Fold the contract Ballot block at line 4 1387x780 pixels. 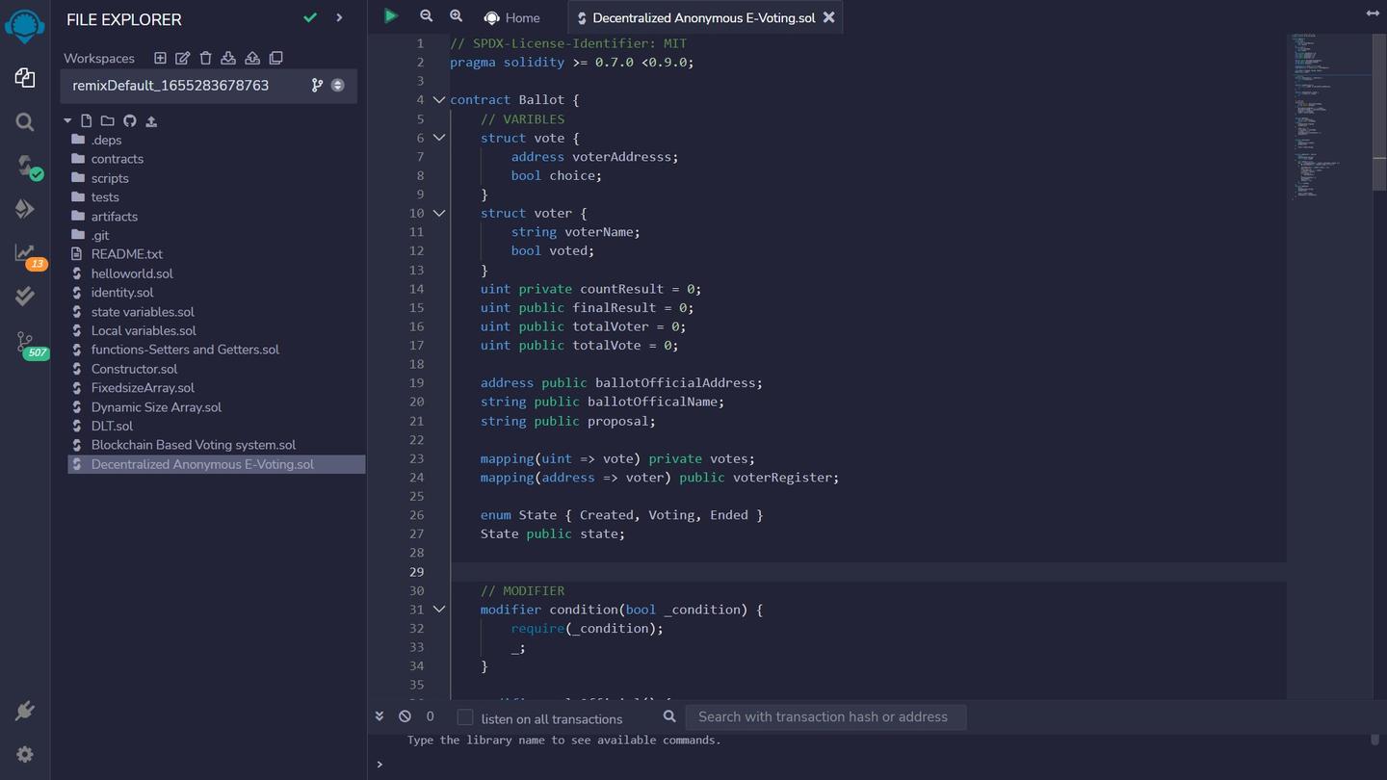pos(439,100)
